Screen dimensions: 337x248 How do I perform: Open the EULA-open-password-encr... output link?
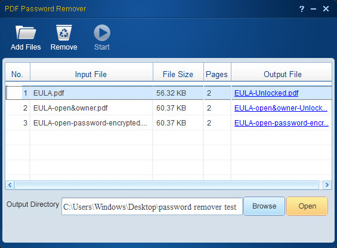tap(282, 123)
